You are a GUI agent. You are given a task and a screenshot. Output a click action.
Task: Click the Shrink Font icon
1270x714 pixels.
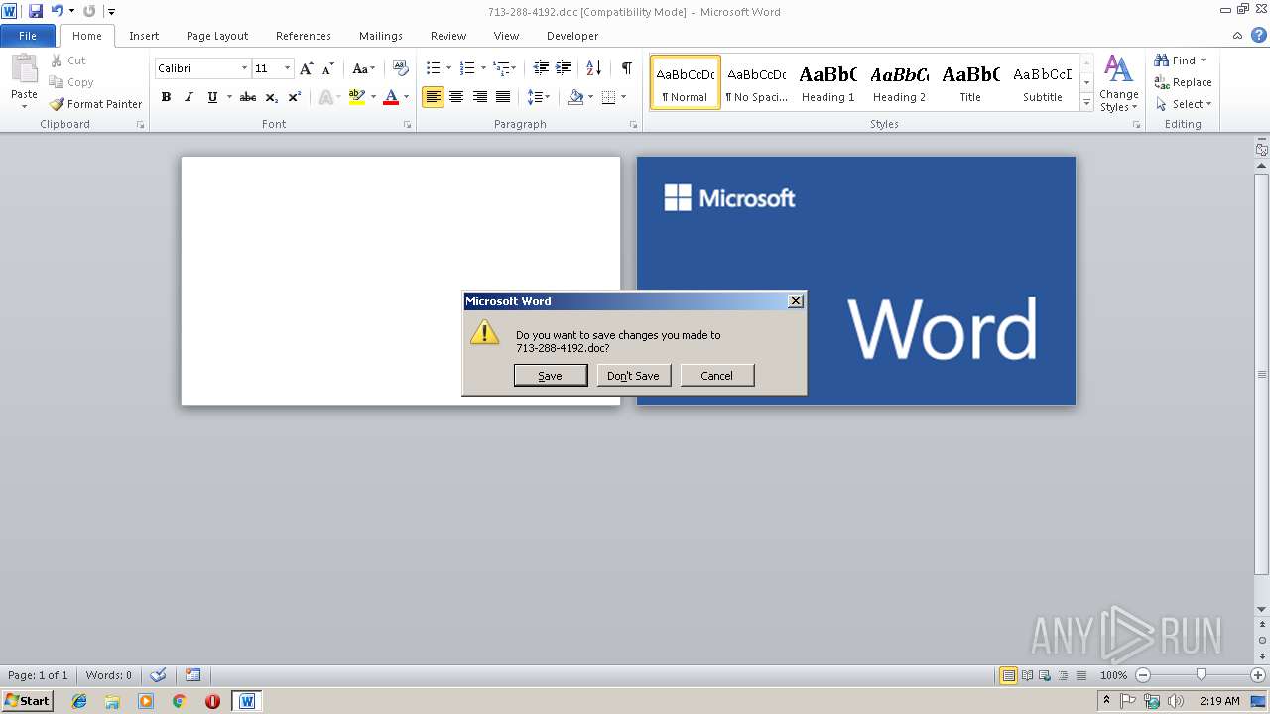[327, 68]
